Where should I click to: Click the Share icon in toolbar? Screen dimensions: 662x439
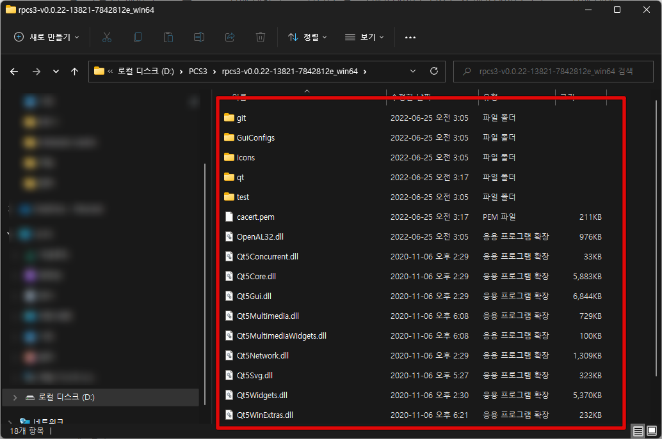[230, 37]
